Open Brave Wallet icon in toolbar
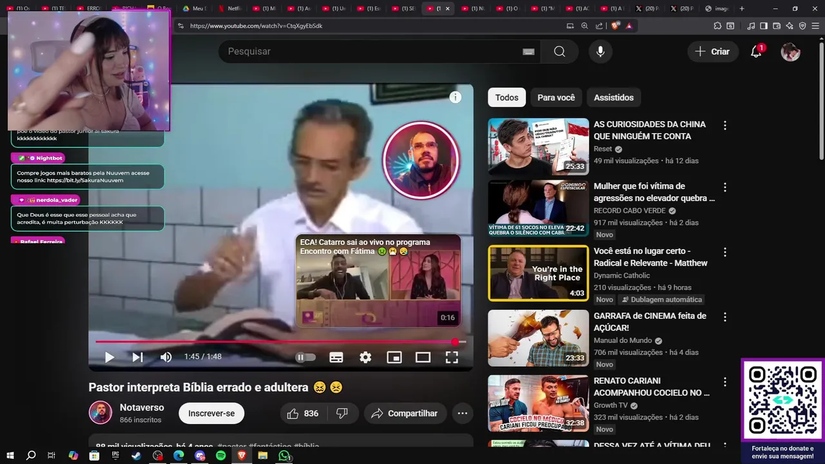 pyautogui.click(x=777, y=26)
